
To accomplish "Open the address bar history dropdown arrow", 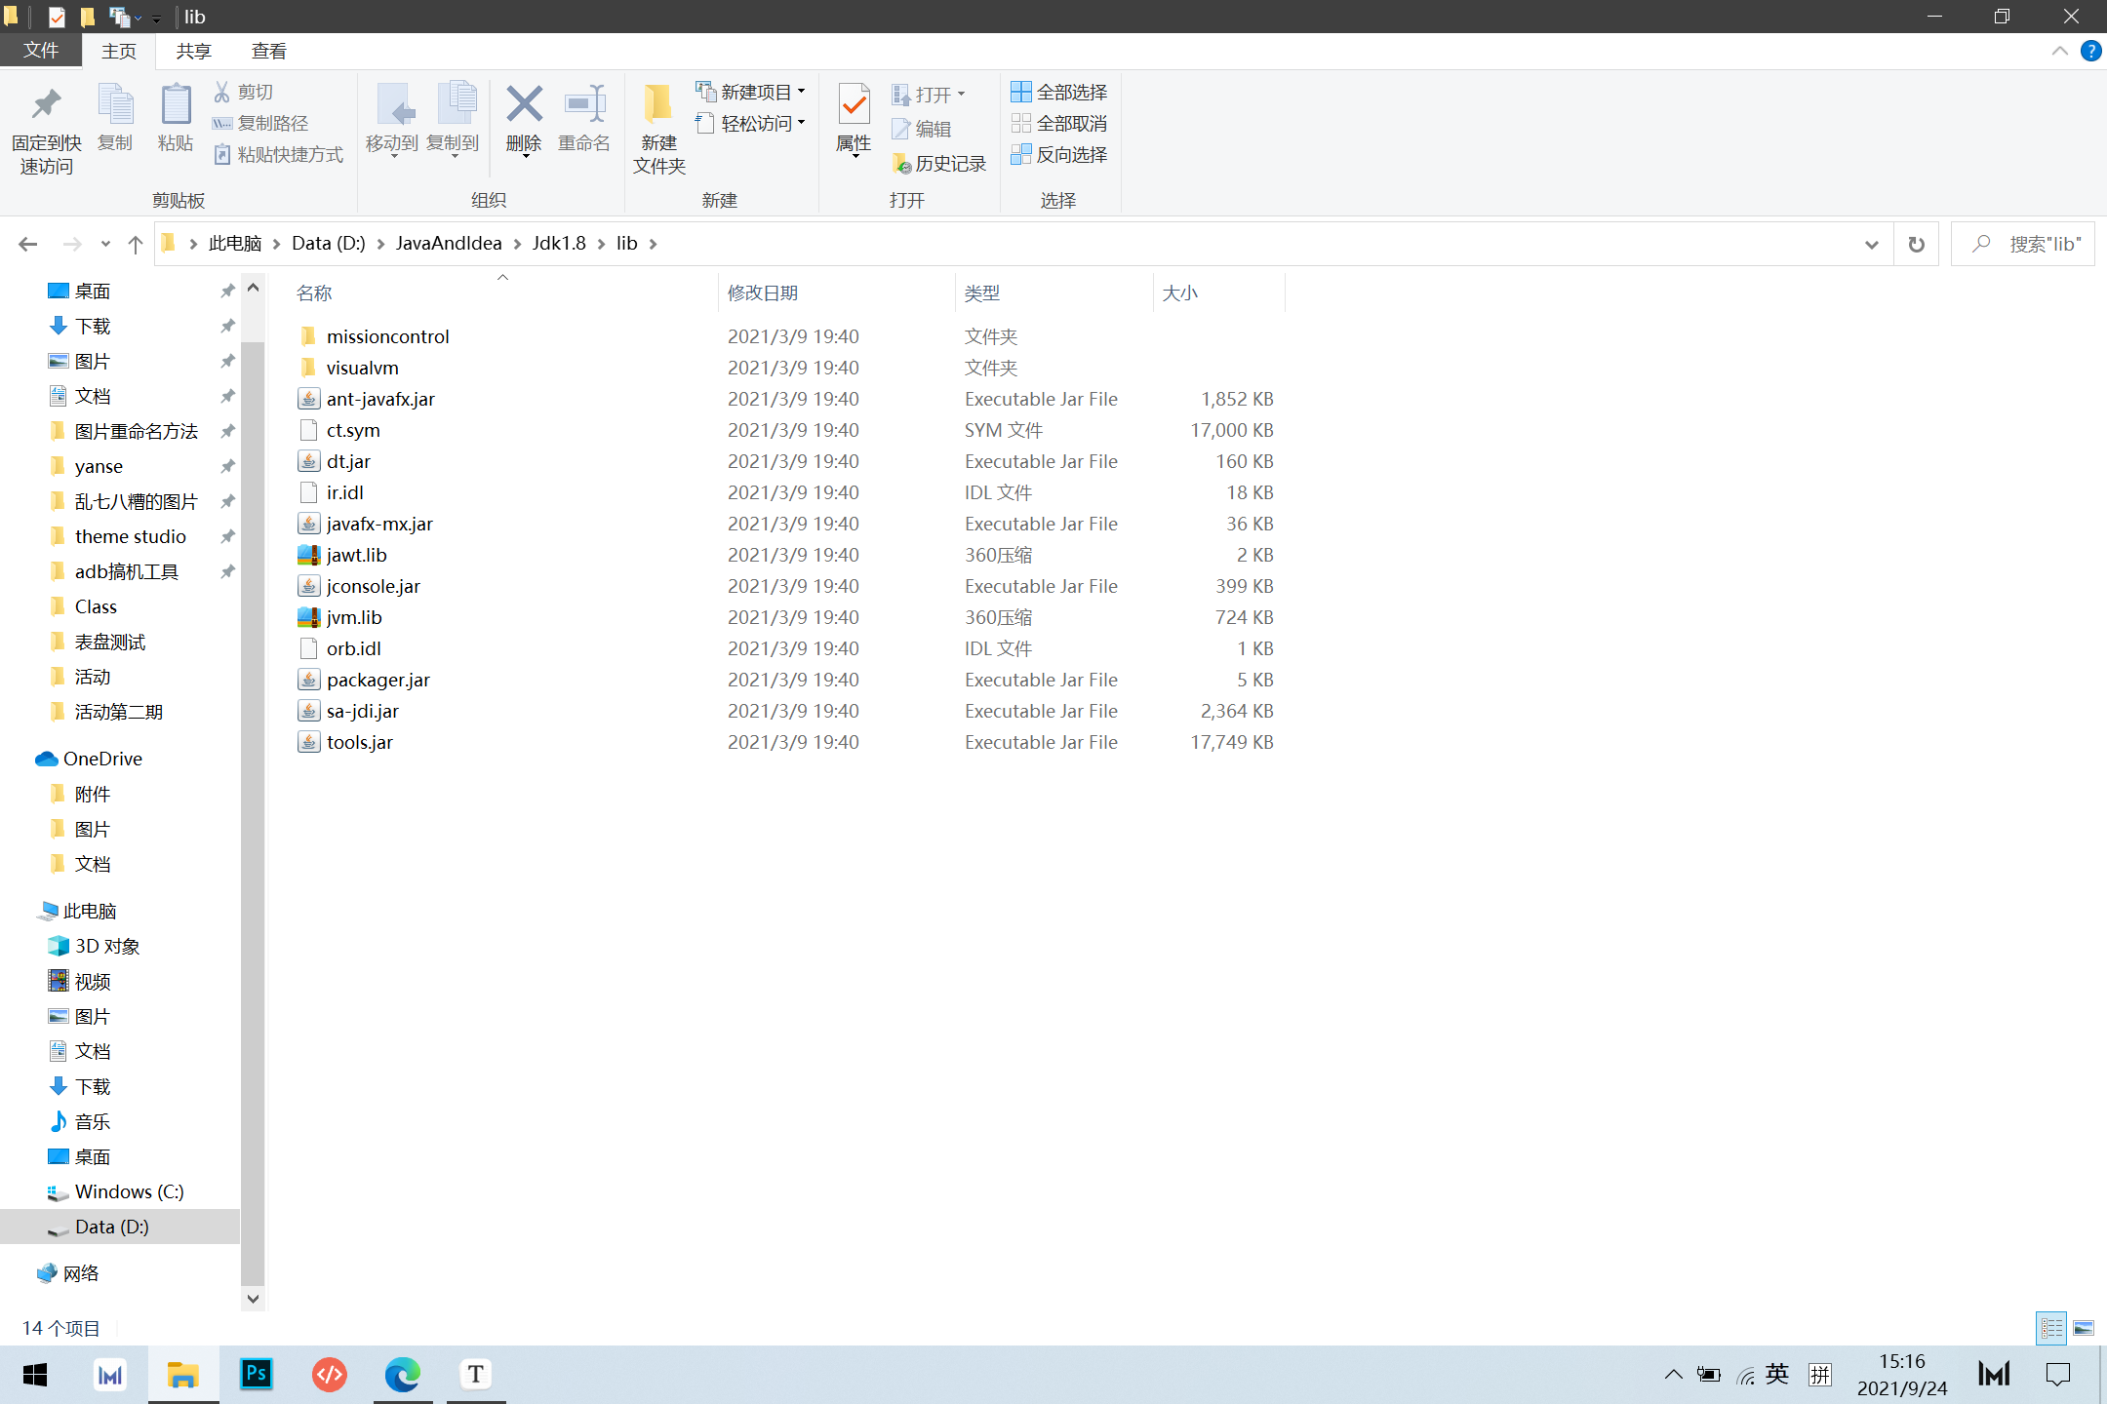I will click(x=1871, y=244).
